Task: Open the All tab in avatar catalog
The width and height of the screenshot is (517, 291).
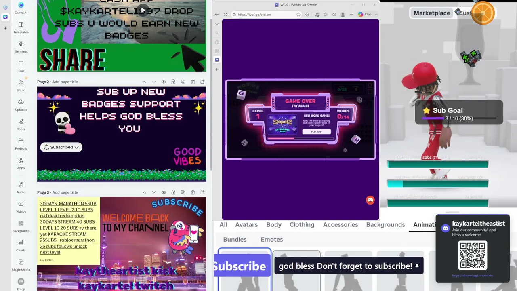Action: [x=223, y=224]
